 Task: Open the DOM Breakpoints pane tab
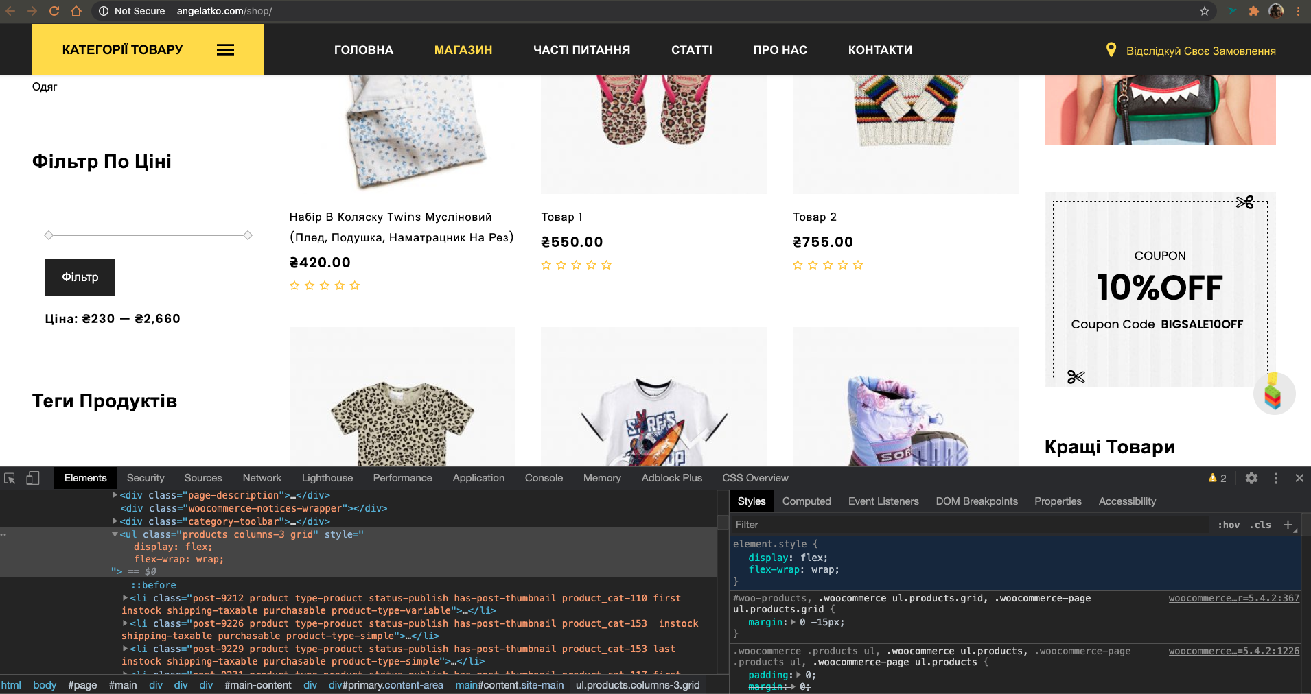[977, 501]
